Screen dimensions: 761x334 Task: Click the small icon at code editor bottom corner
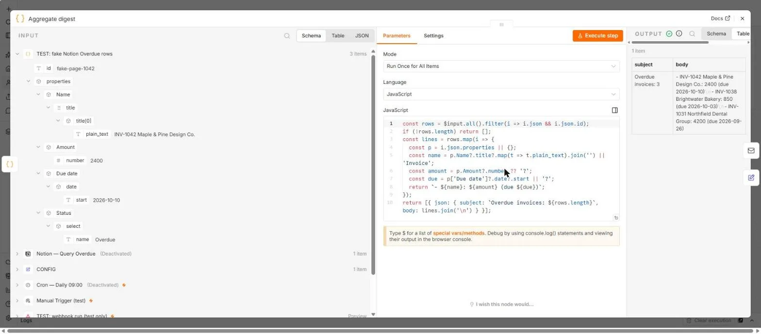(616, 218)
